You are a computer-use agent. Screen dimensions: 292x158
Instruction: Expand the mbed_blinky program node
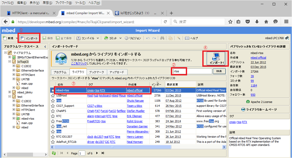point(10,92)
